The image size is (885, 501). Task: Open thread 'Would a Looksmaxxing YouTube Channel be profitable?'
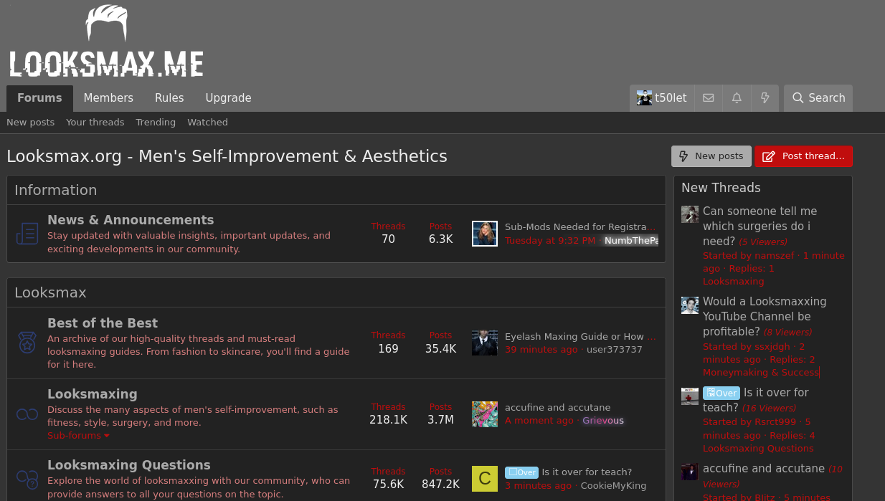click(x=765, y=317)
